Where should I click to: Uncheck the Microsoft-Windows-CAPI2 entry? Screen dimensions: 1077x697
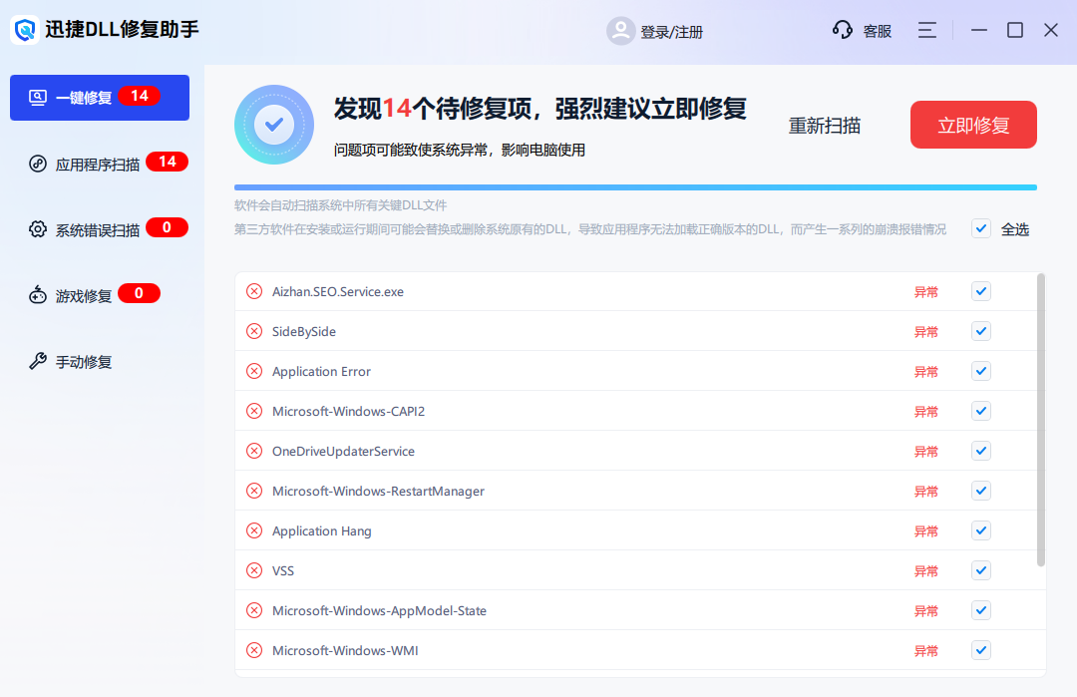coord(980,411)
